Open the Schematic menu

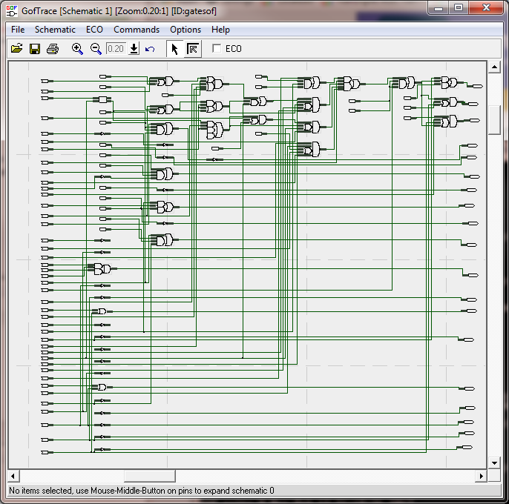pos(55,30)
